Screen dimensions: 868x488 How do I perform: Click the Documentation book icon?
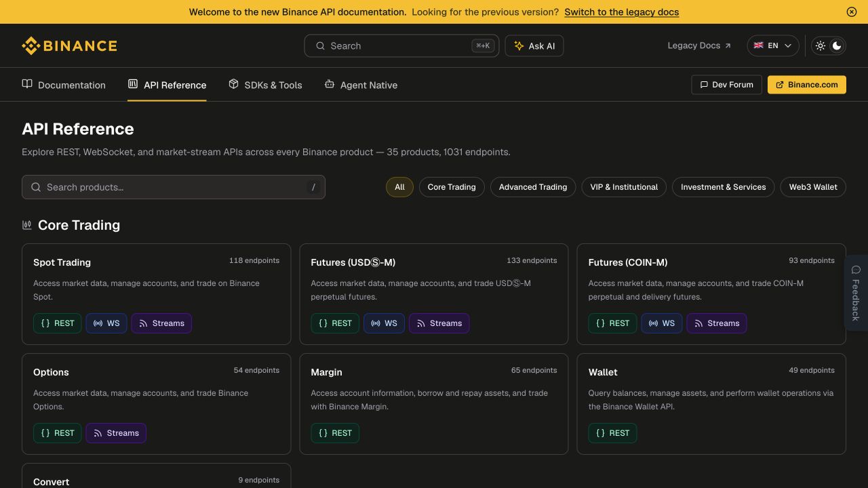[x=27, y=84]
